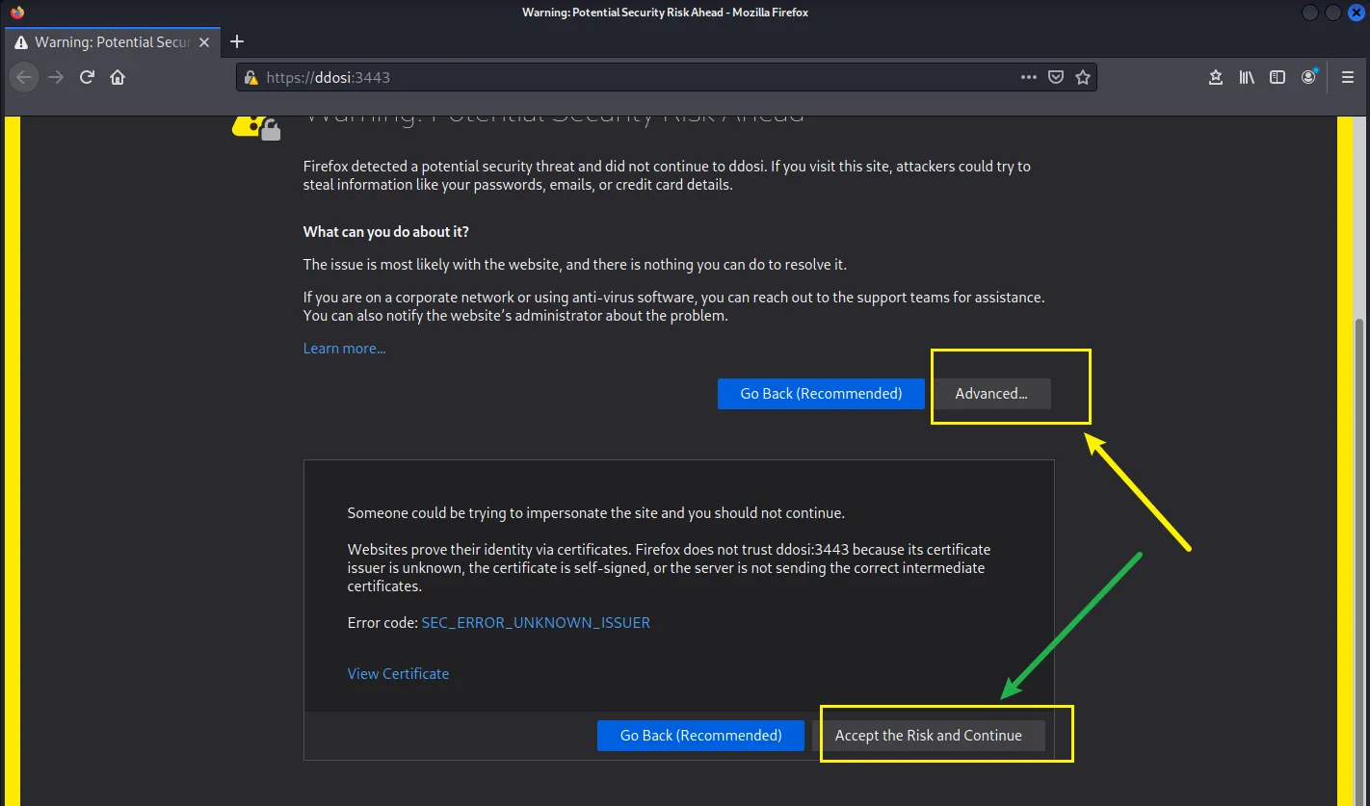Click 'What can you do about it?' heading
Image resolution: width=1370 pixels, height=806 pixels.
point(386,232)
